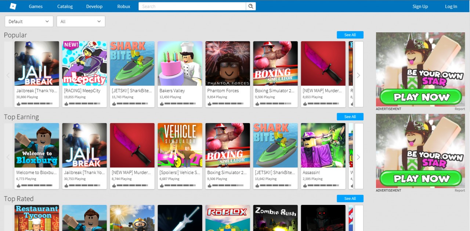Go to the Develop page
470x231 pixels.
(94, 6)
